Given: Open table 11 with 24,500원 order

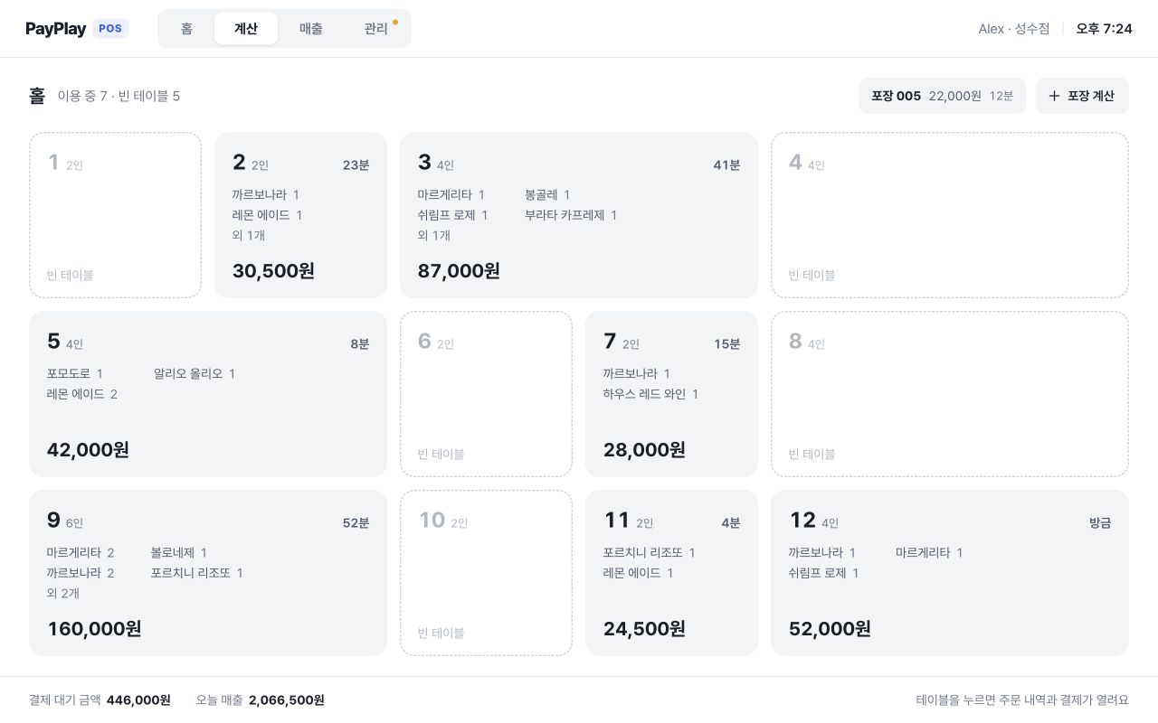Looking at the screenshot, I should [671, 573].
